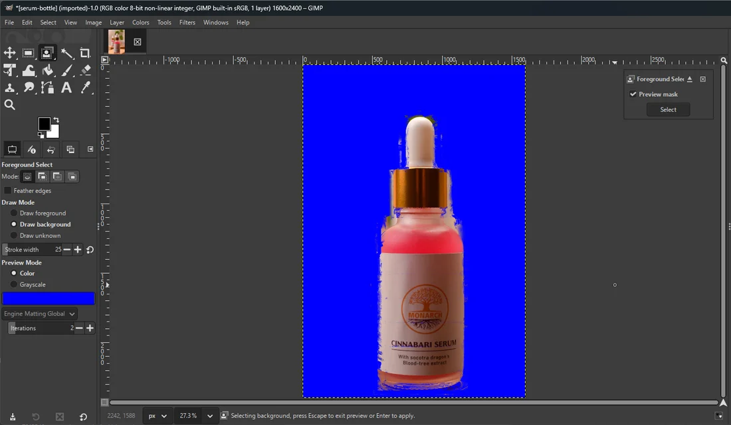
Task: Increase stroke width with plus button
Action: 78,250
